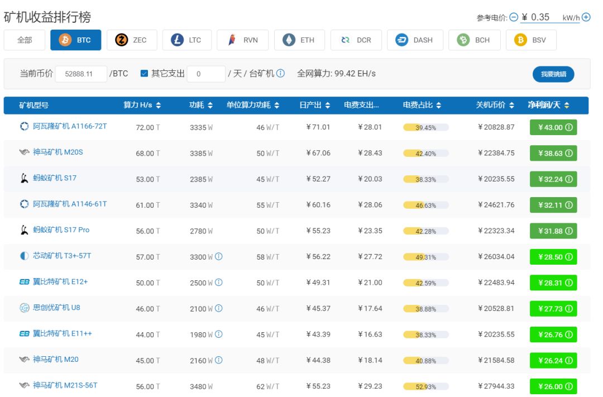Select the 全部 tab
Image resolution: width=603 pixels, height=397 pixels.
coord(25,40)
